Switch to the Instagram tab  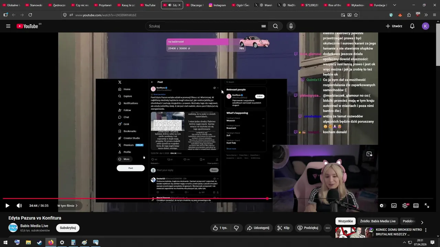(217, 5)
